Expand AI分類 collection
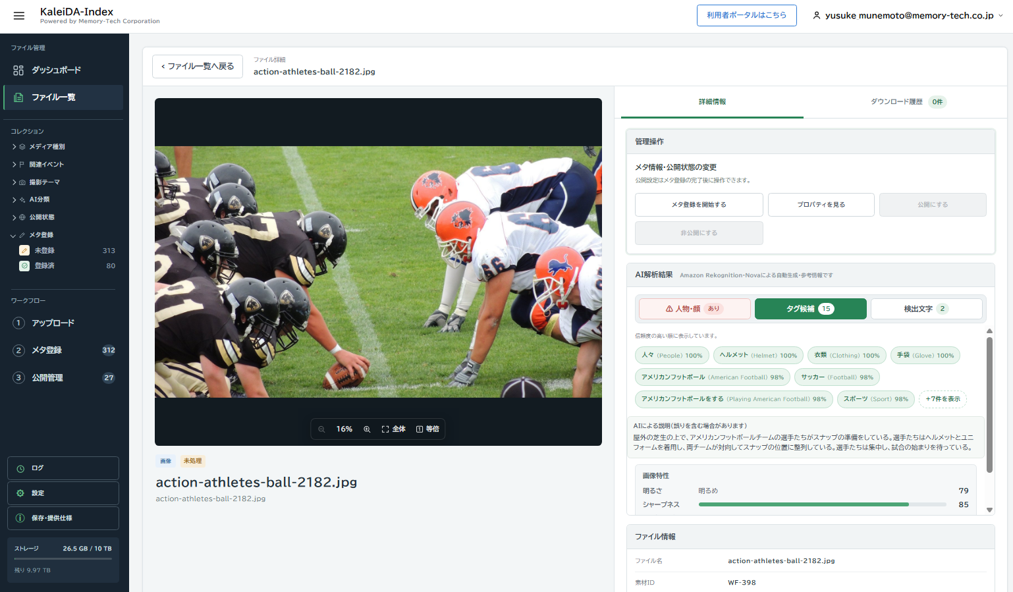The width and height of the screenshot is (1013, 592). [x=32, y=200]
